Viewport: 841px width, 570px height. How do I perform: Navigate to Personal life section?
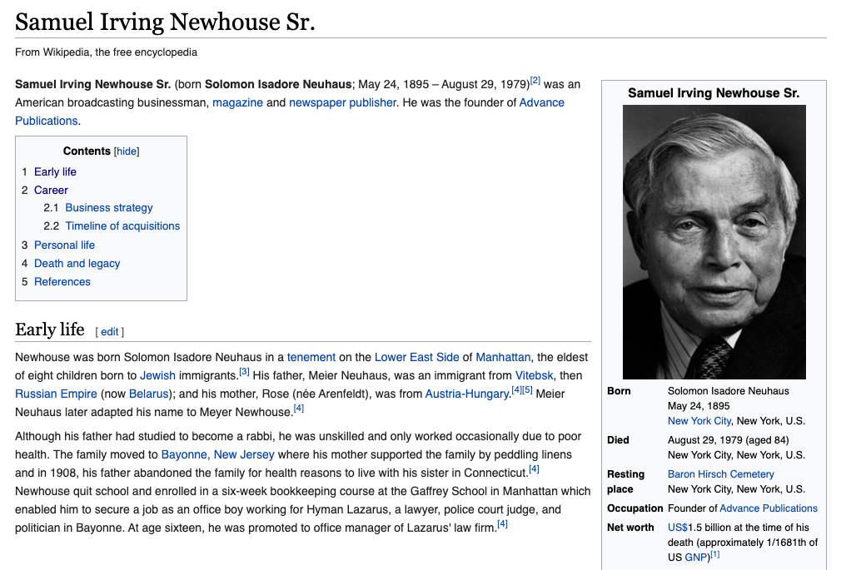[x=64, y=245]
